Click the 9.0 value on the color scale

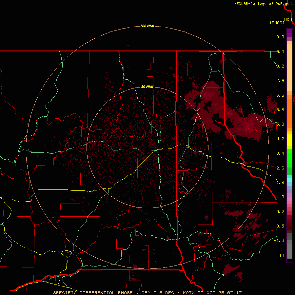(280, 51)
